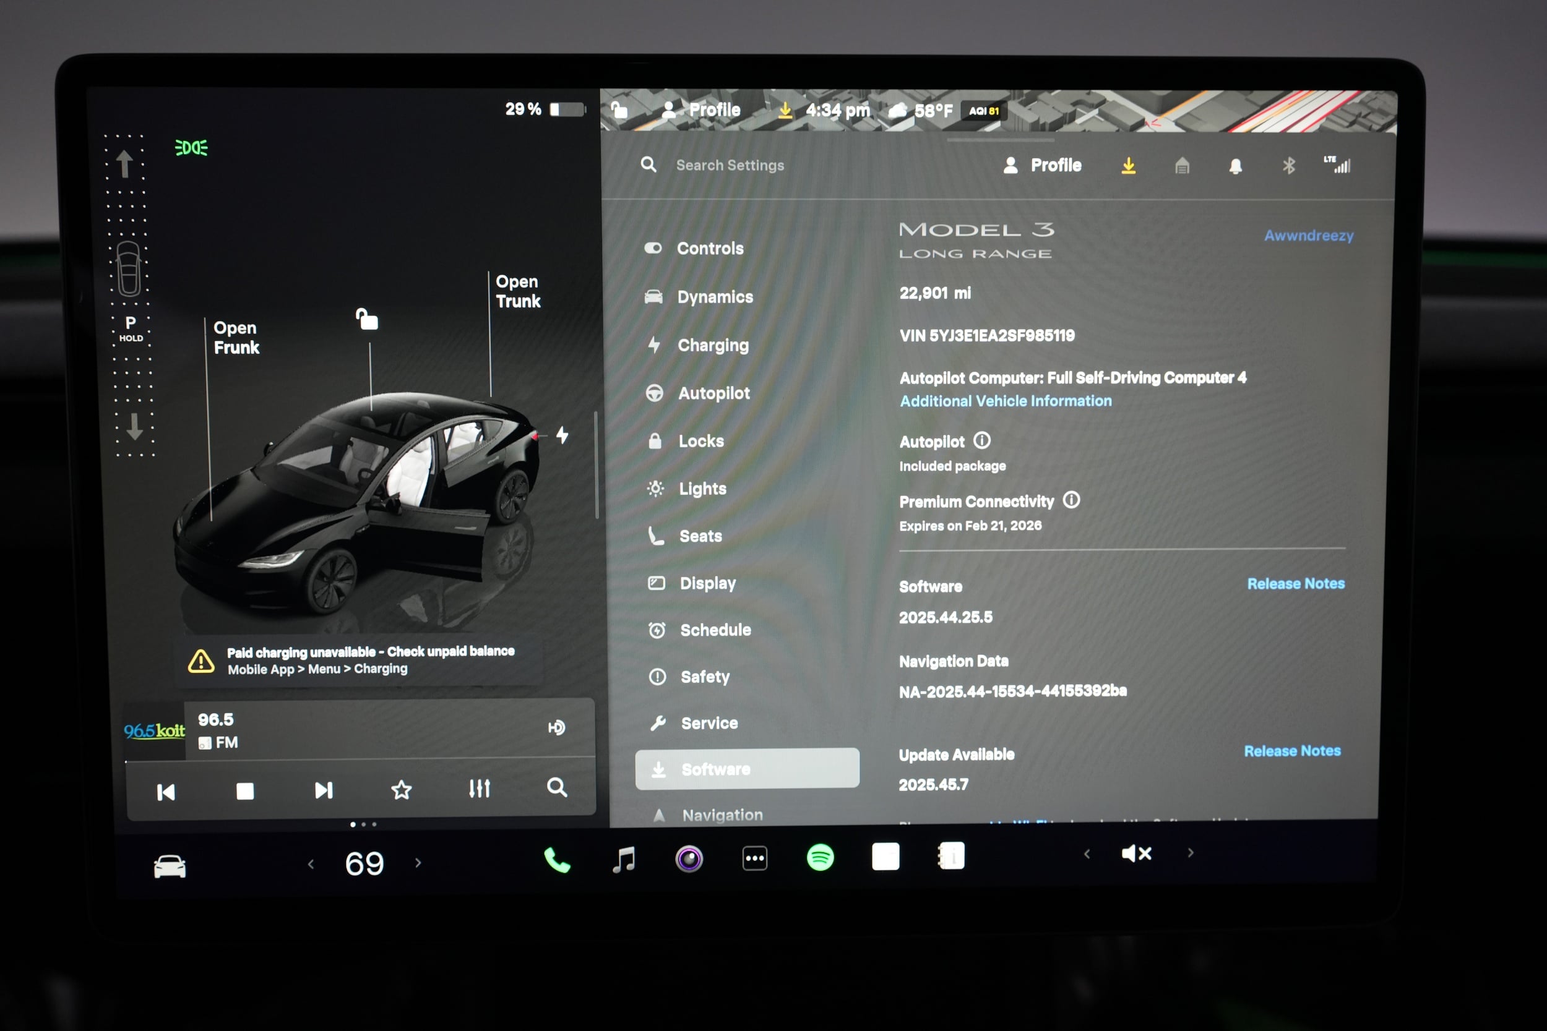Activate the HomeLink garage icon
This screenshot has height=1031, width=1547.
tap(1182, 166)
